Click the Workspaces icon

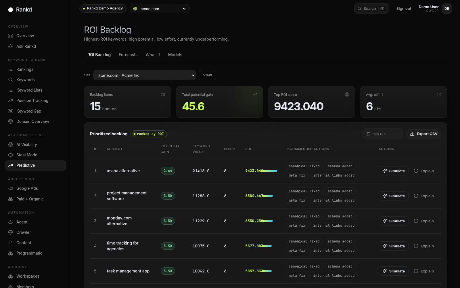coord(11,276)
